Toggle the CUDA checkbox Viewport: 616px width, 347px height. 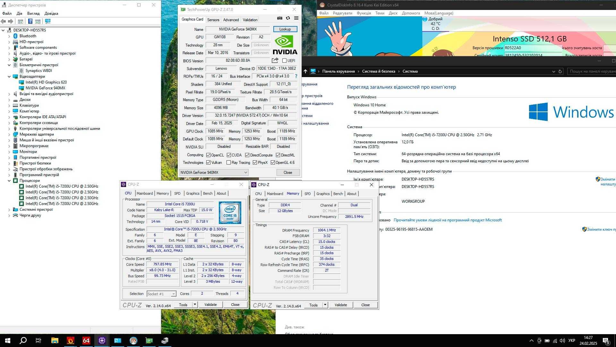point(229,155)
